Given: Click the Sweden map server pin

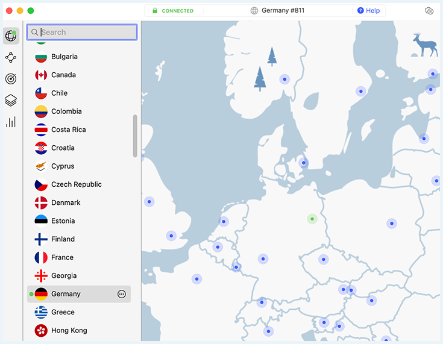Looking at the screenshot, I should click(x=361, y=91).
